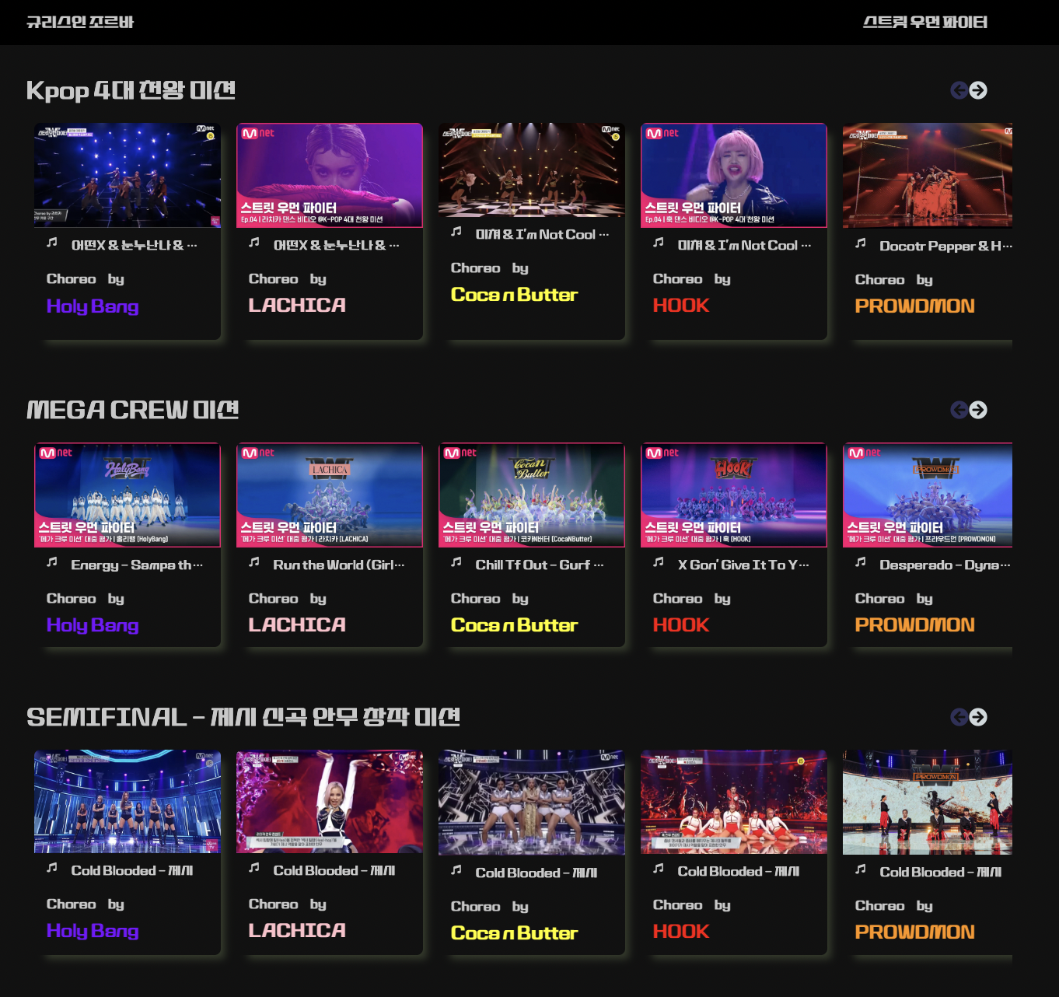Screen dimensions: 1059x997
Task: Click HOOK crew name in semifinal card
Action: coord(681,931)
